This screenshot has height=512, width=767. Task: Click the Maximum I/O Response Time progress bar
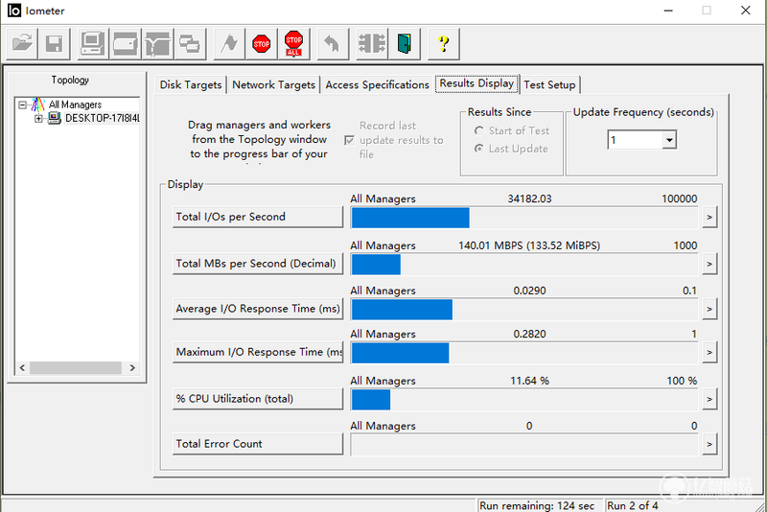pos(524,353)
